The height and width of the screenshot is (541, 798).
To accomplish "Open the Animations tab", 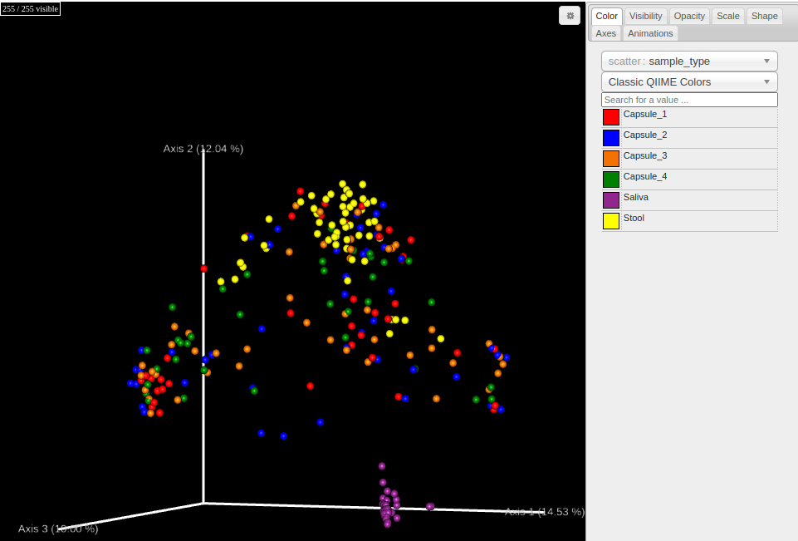I will (x=650, y=33).
